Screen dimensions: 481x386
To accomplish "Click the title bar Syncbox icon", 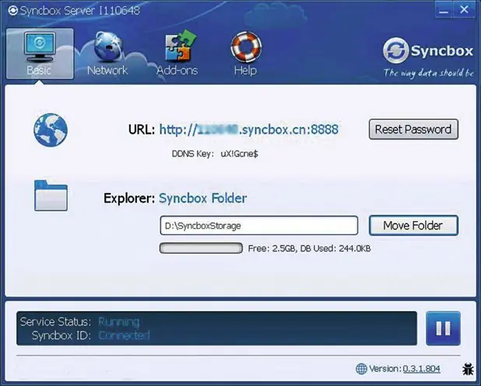I will (x=12, y=11).
